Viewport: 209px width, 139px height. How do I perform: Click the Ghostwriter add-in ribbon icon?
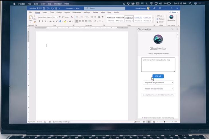[x=171, y=18]
